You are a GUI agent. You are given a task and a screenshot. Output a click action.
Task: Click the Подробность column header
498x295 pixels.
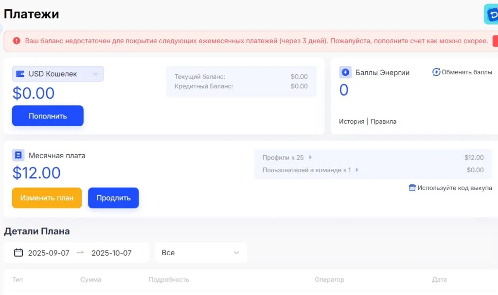pos(169,279)
